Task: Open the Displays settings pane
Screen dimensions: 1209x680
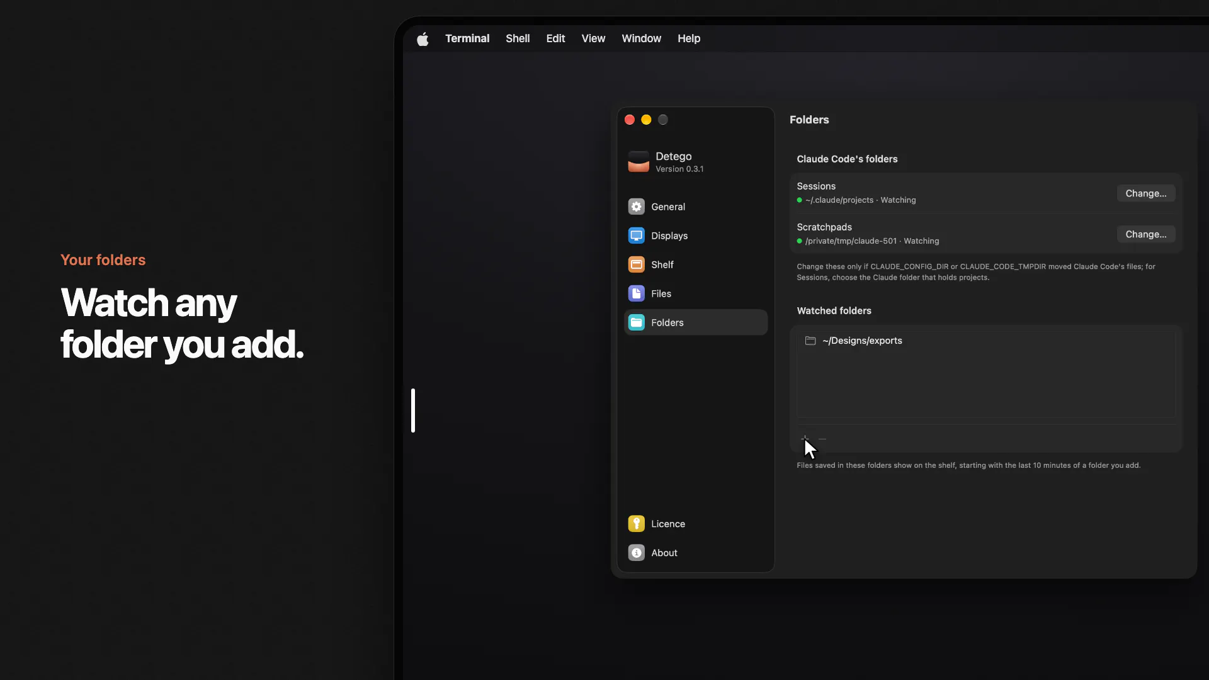Action: [x=695, y=235]
